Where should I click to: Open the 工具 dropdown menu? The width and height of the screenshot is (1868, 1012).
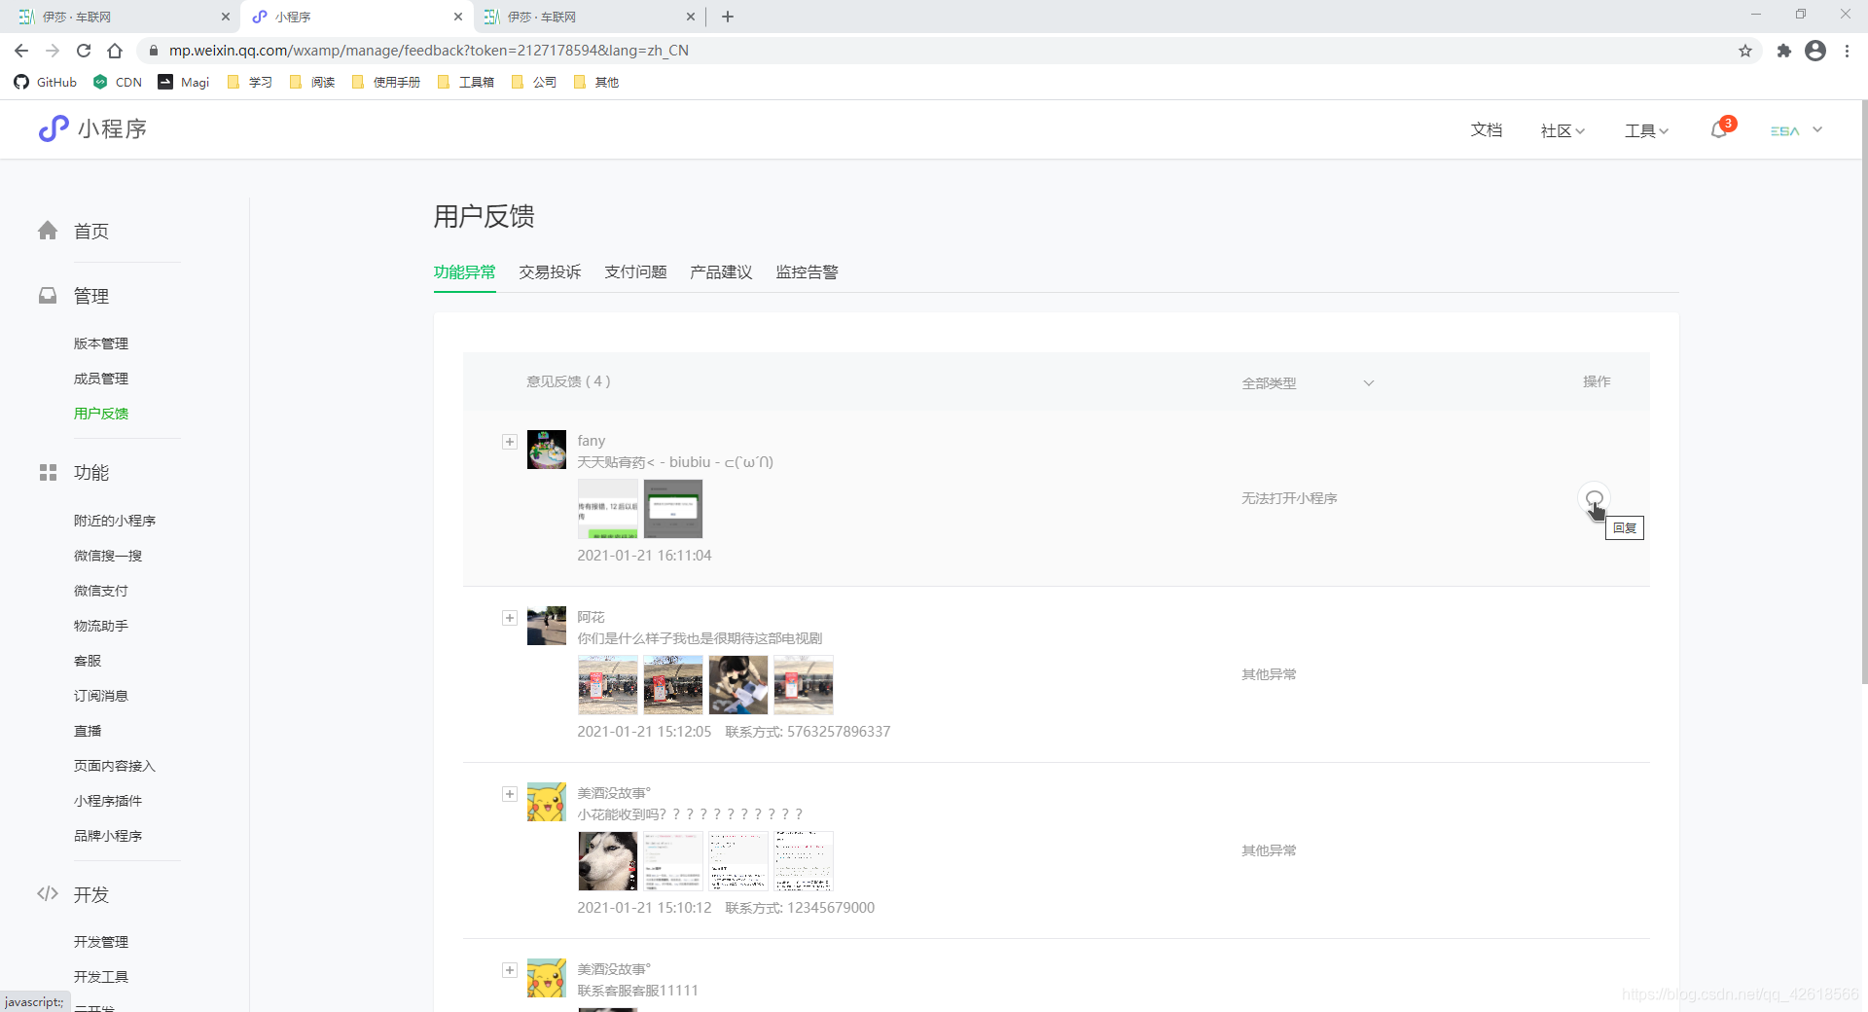click(1646, 130)
